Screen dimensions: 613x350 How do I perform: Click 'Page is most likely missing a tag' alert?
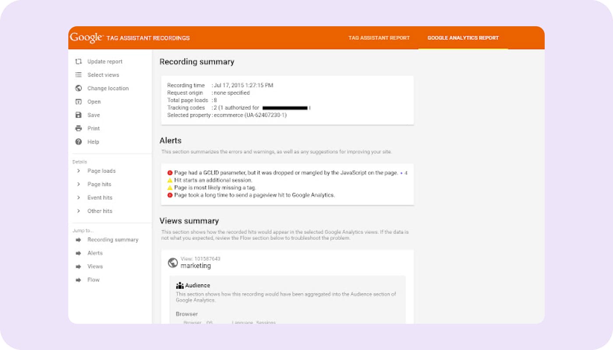pos(215,188)
